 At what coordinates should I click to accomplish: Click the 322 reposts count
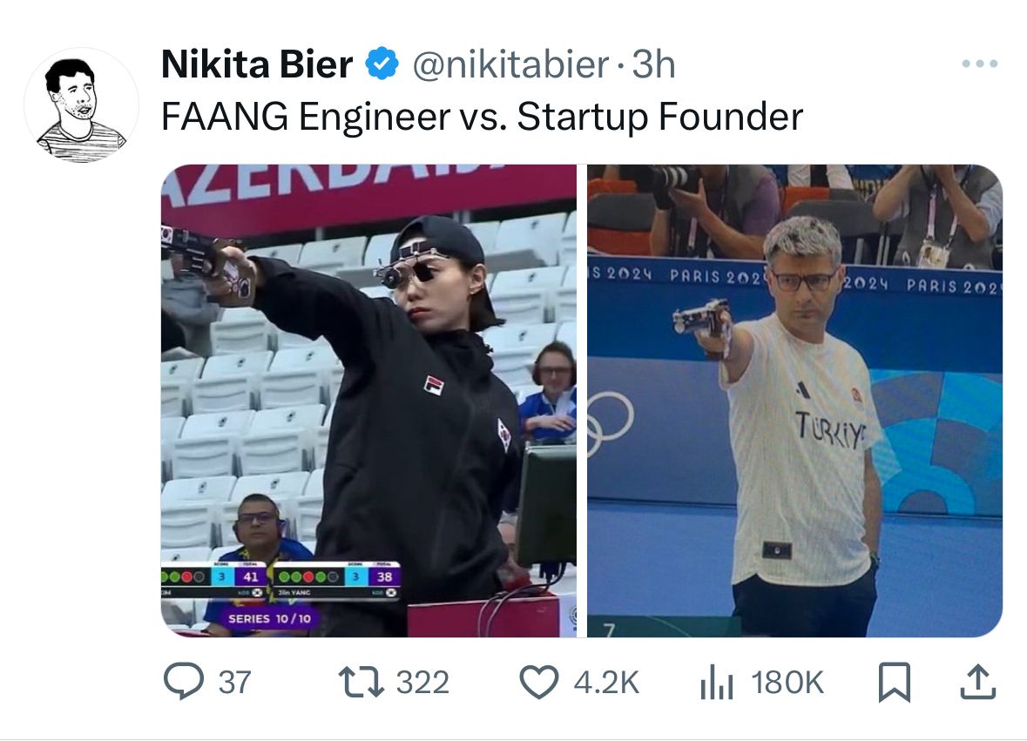422,683
